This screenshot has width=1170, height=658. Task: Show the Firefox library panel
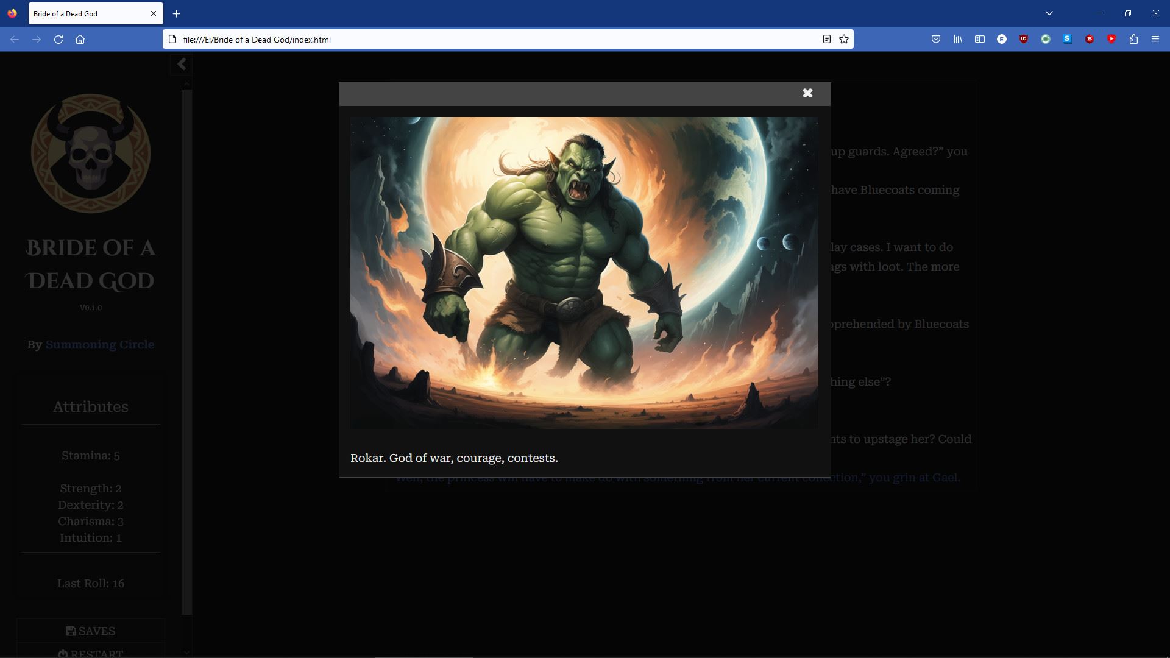tap(958, 40)
